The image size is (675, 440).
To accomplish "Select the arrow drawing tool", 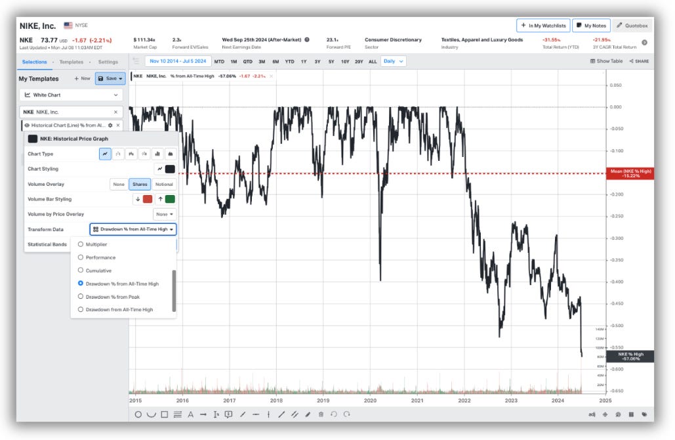I will [203, 414].
